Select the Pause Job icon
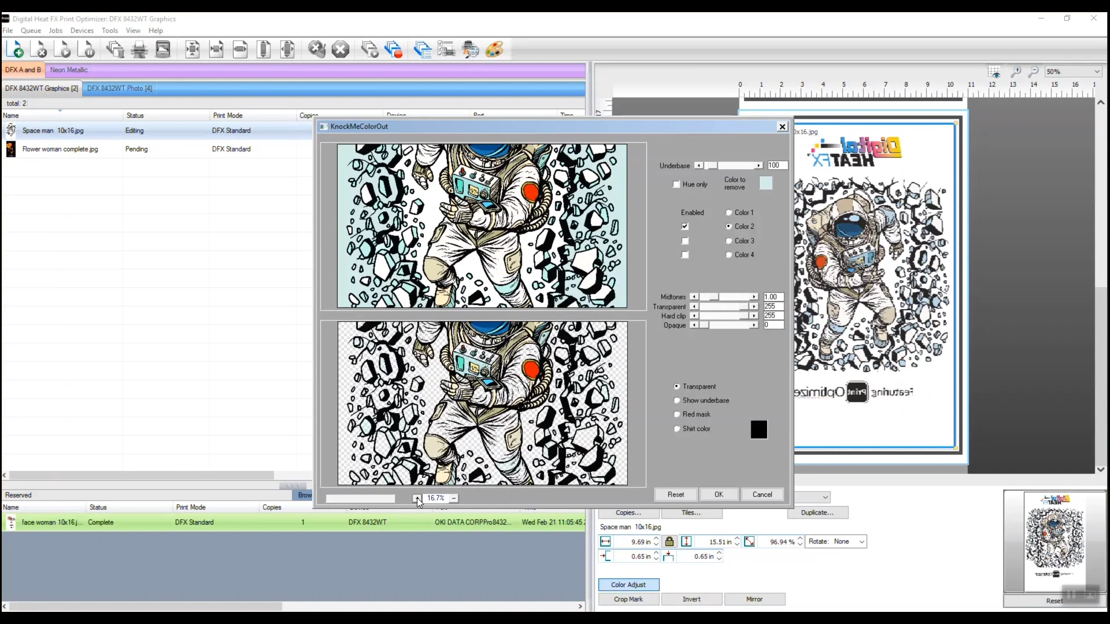Screen dimensions: 1110x624 coord(87,49)
